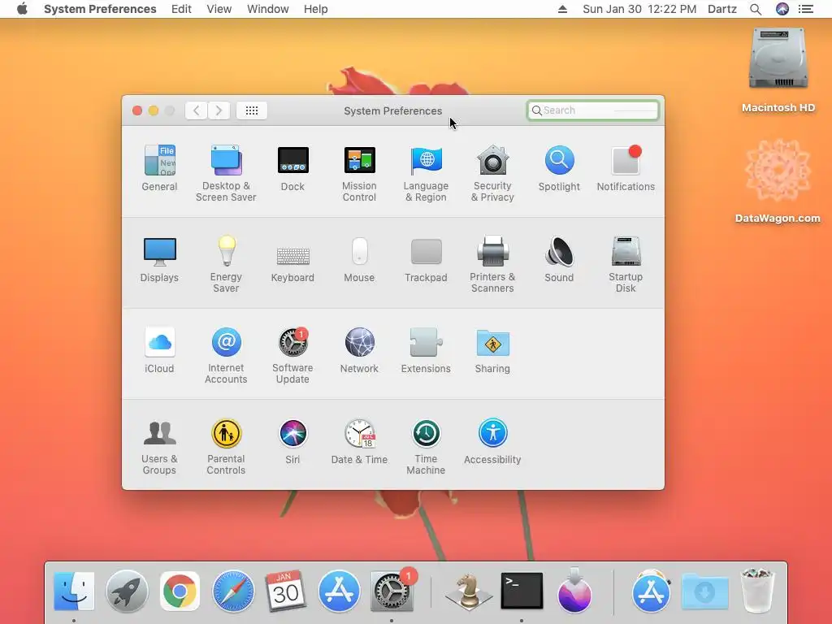This screenshot has width=832, height=624.
Task: Launch Safari from the Dock
Action: pos(233,591)
